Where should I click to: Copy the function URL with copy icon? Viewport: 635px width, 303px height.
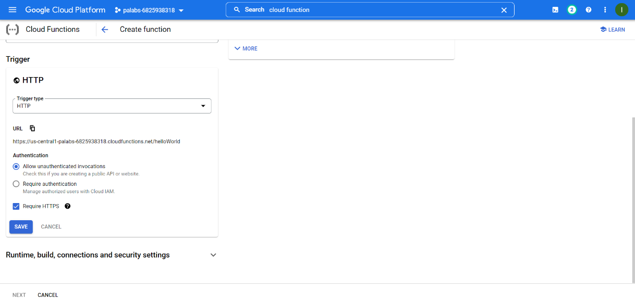32,128
